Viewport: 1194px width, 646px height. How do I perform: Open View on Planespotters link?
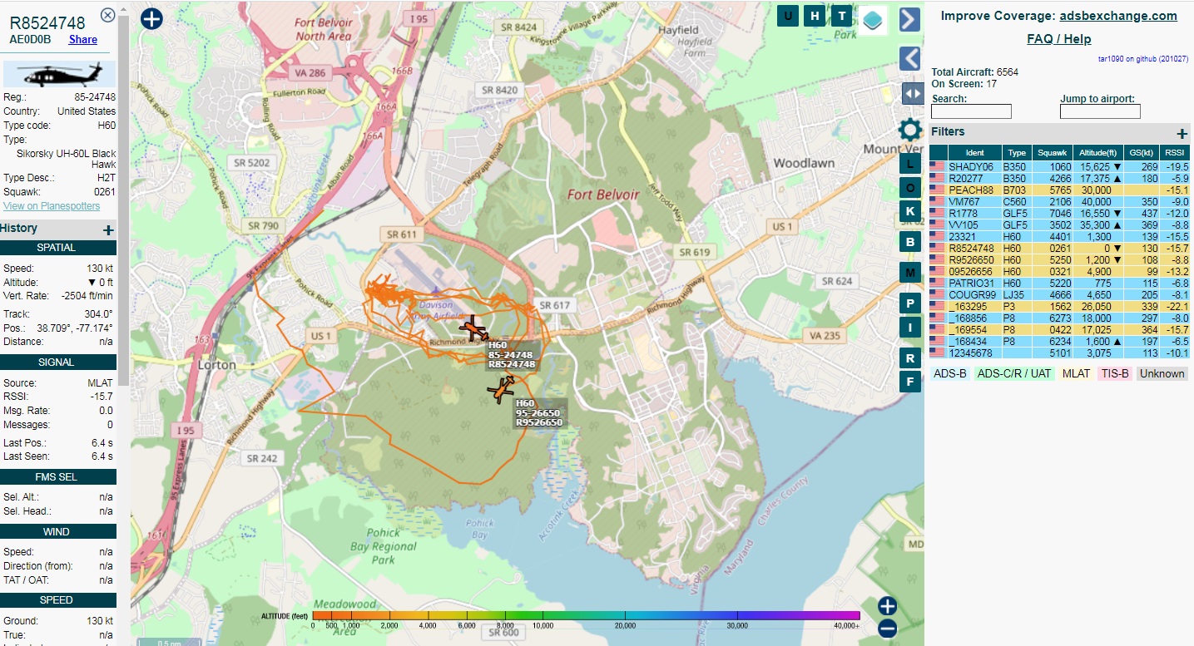pyautogui.click(x=52, y=206)
